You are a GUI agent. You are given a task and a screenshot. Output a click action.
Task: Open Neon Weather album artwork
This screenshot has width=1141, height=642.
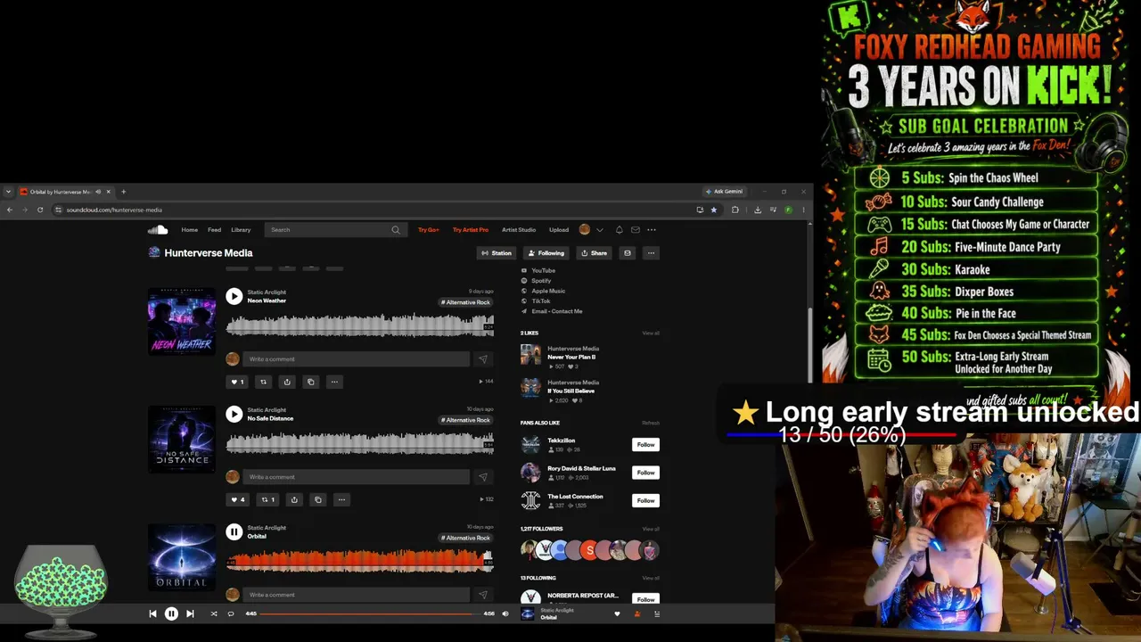182,322
